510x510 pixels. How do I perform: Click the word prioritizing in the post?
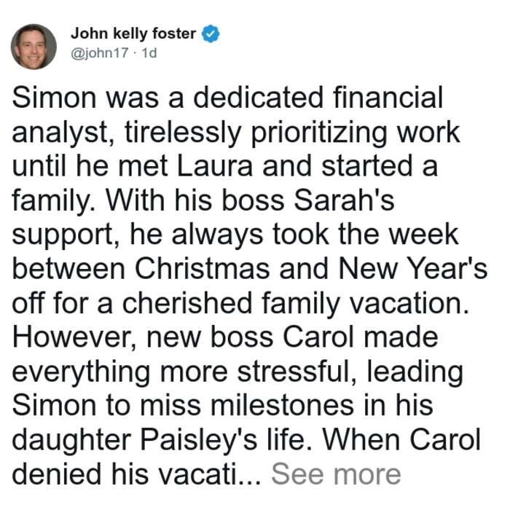(x=318, y=133)
